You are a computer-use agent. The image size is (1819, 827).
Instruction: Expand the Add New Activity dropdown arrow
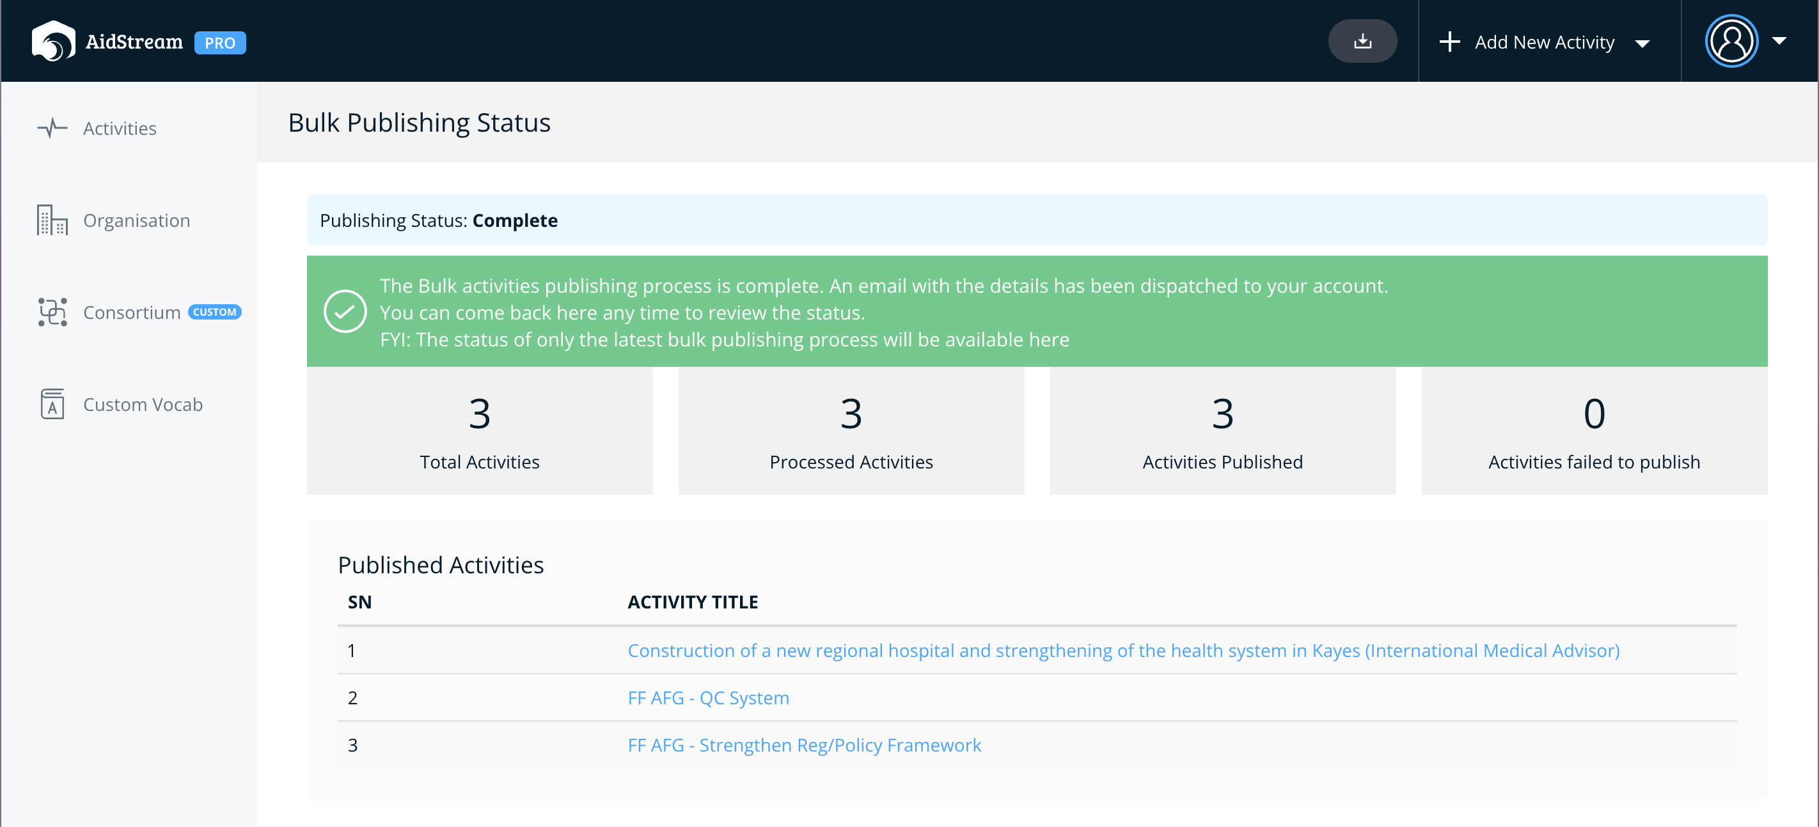(x=1642, y=43)
